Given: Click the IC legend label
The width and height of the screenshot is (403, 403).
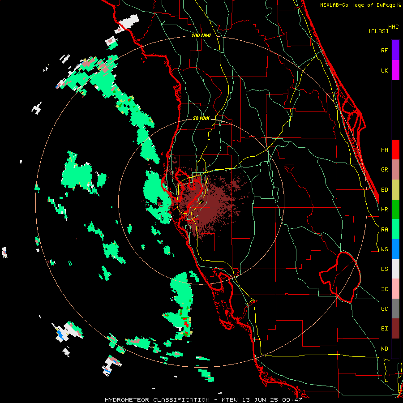Looking at the screenshot, I should 384,289.
